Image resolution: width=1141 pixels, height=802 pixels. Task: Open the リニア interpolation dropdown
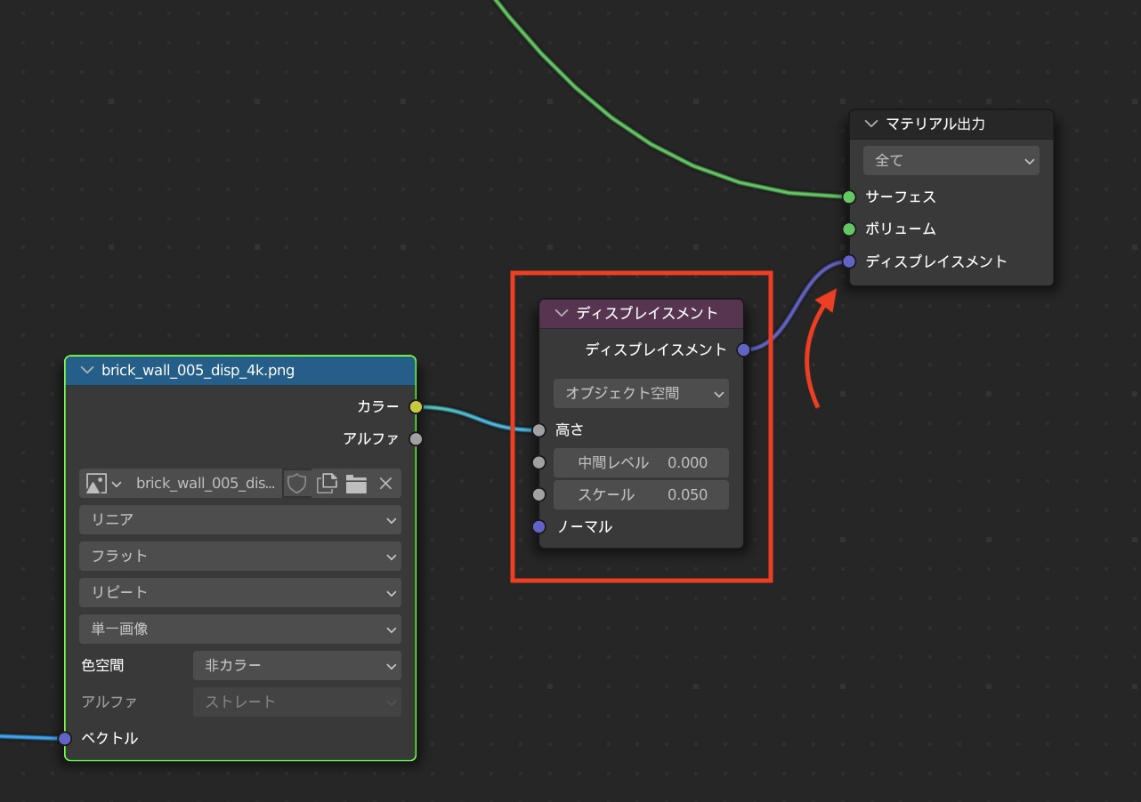coord(239,519)
